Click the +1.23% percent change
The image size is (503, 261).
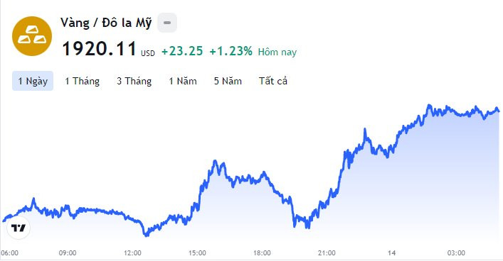pos(231,51)
